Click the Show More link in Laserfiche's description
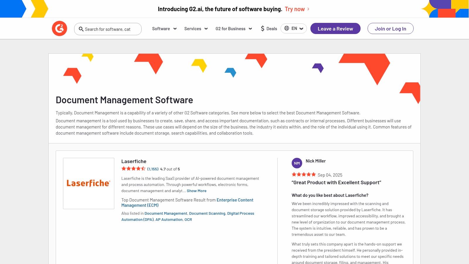This screenshot has width=469, height=264. [x=197, y=191]
